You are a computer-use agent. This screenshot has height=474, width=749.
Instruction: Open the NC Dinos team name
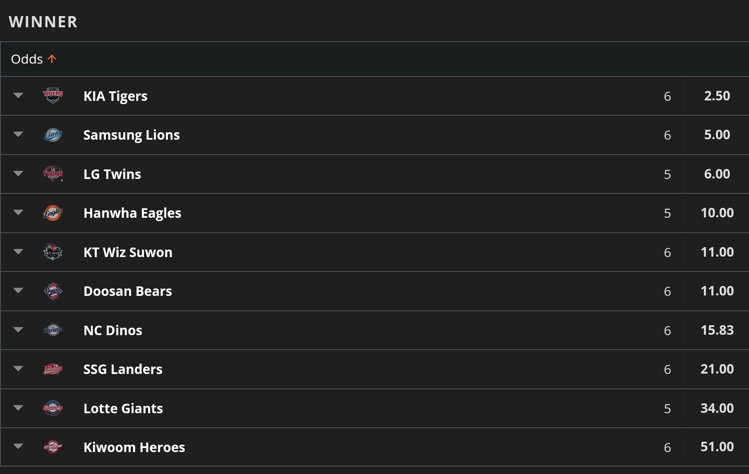(113, 330)
